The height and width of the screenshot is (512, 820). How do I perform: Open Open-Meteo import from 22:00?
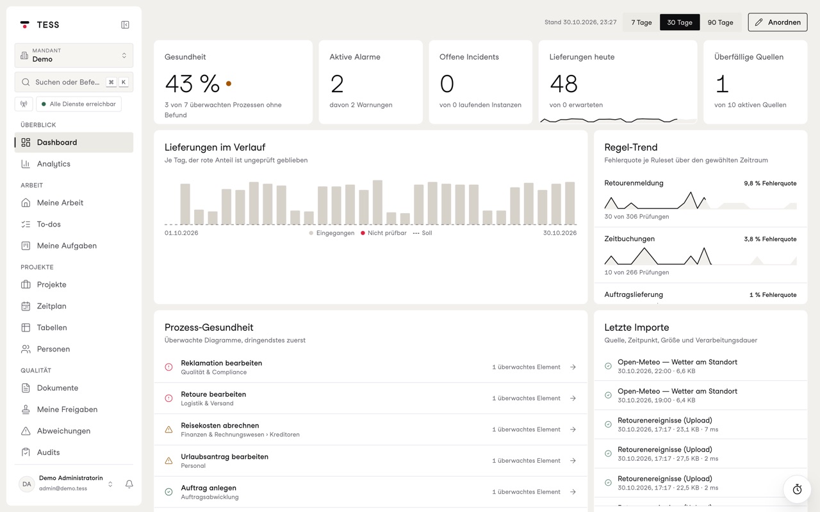tap(700, 366)
